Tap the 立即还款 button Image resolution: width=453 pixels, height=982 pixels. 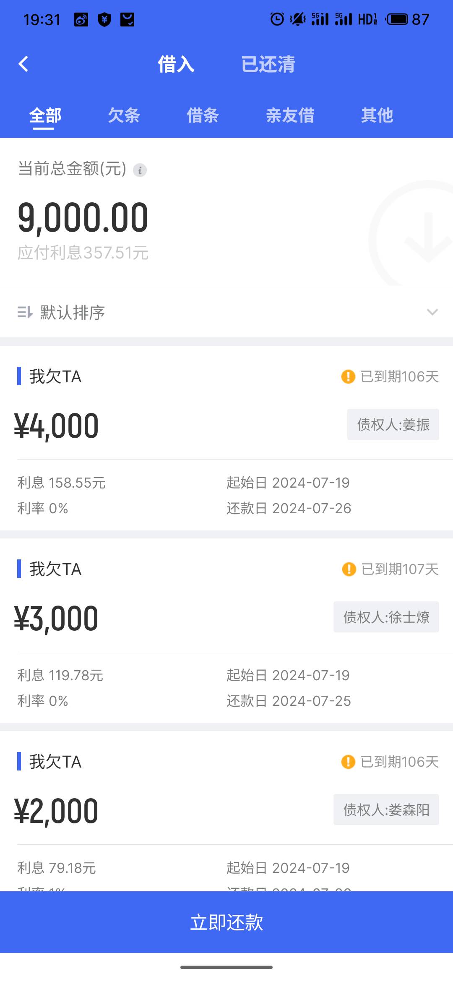pyautogui.click(x=226, y=922)
